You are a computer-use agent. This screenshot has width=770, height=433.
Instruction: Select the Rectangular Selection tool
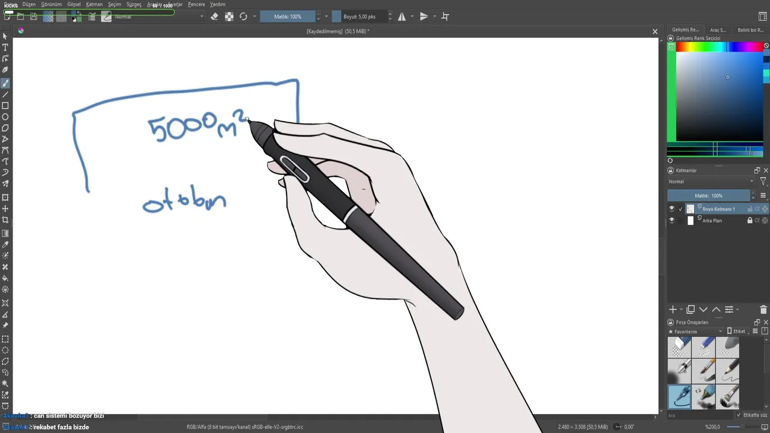pyautogui.click(x=5, y=339)
